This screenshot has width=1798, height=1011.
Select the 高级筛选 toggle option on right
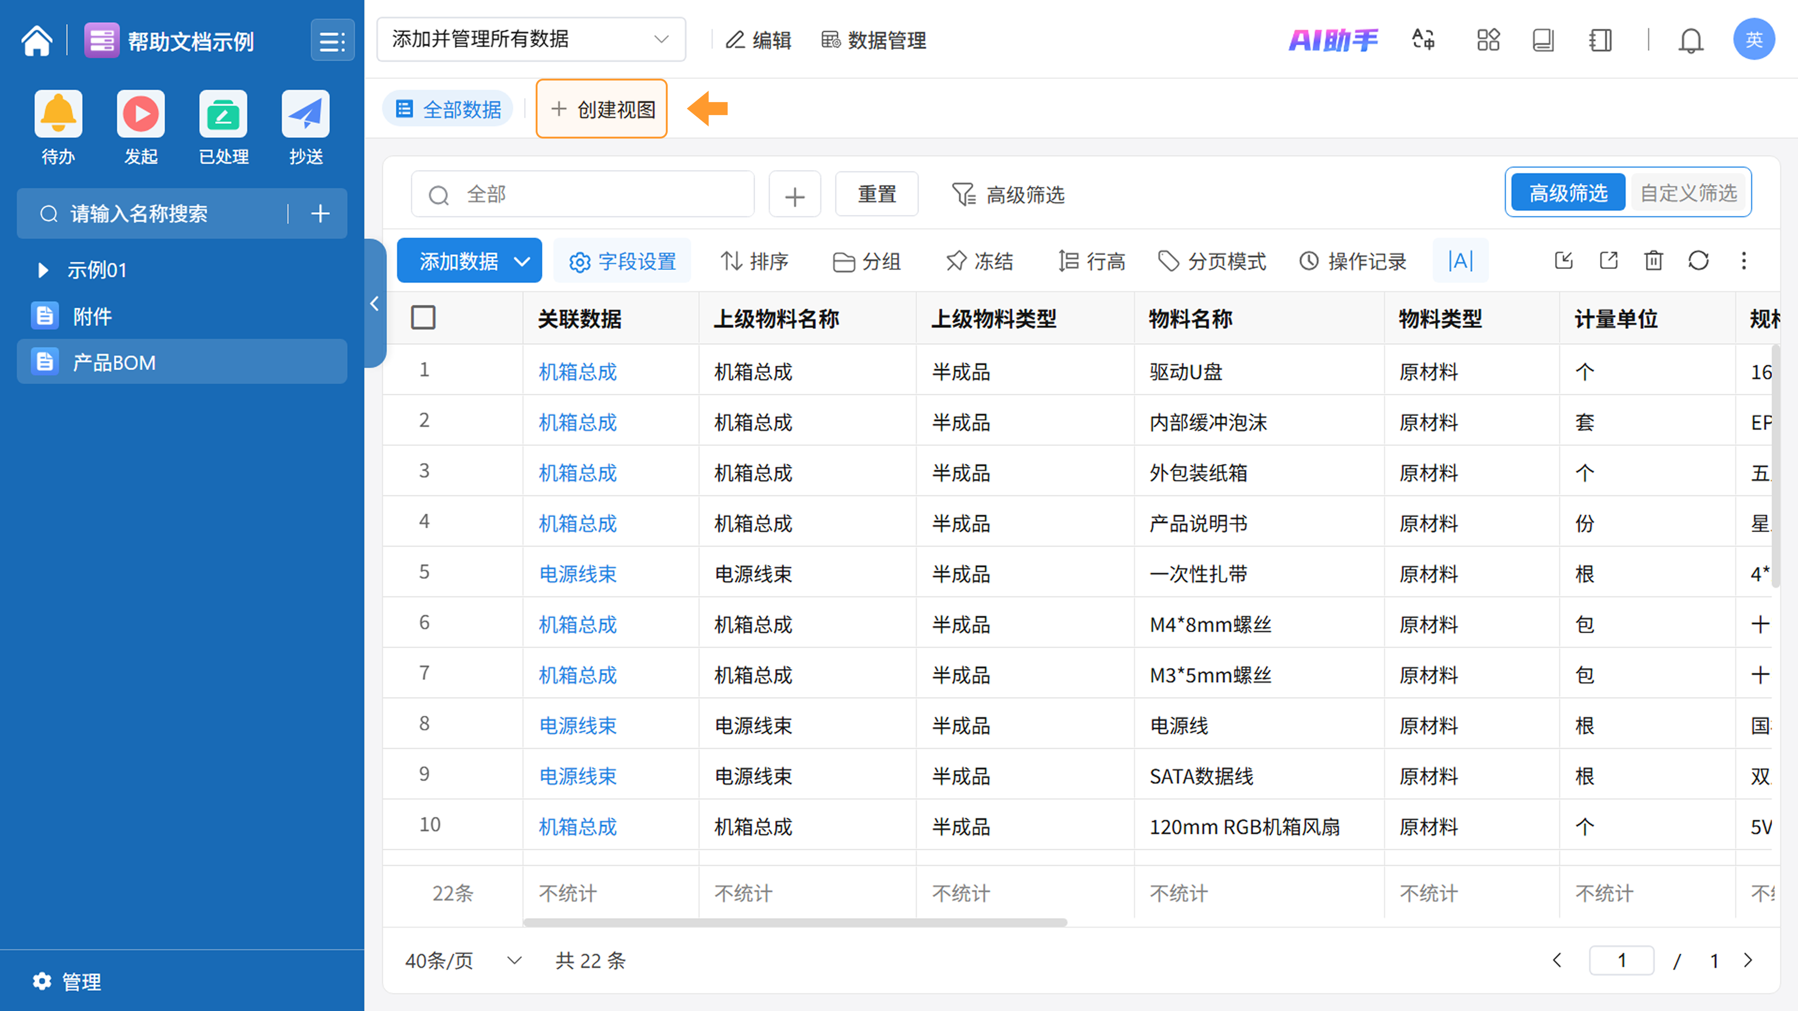coord(1568,192)
